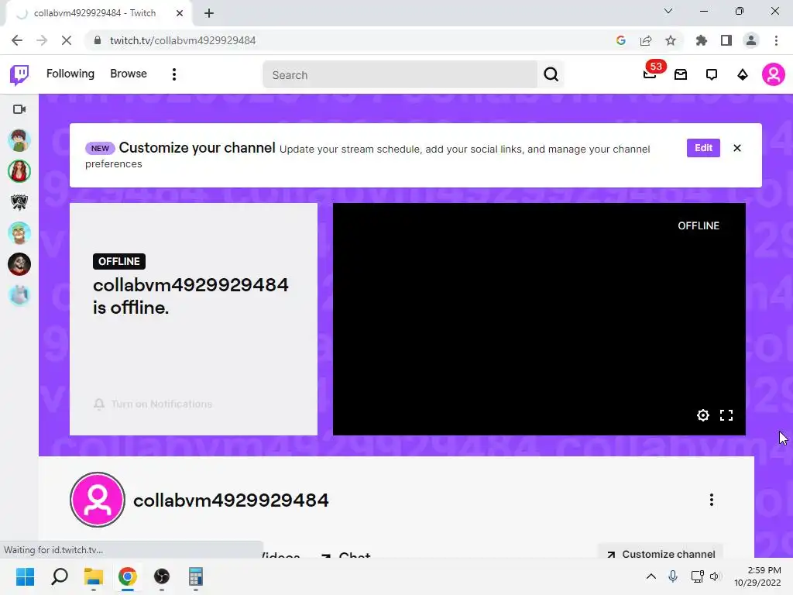
Task: Open a new browser tab
Action: tap(209, 13)
